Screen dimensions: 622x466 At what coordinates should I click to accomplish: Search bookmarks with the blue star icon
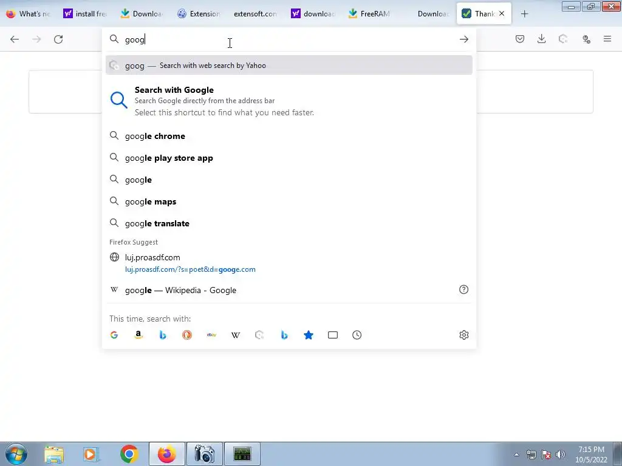308,335
